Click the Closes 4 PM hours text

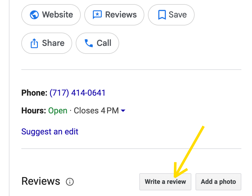(x=96, y=111)
